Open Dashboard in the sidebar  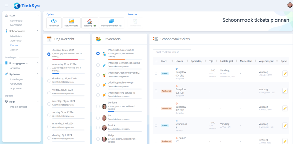click(x=17, y=21)
